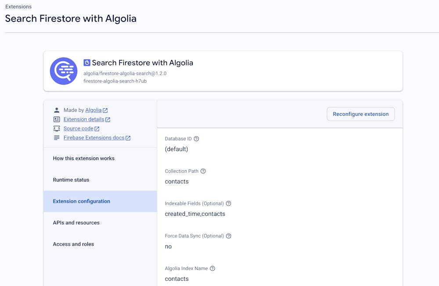The height and width of the screenshot is (286, 439).
Task: Open the Extension details link
Action: click(x=83, y=119)
